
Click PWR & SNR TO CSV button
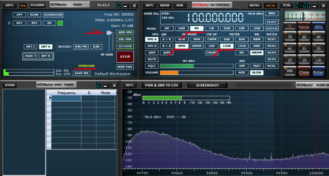click(x=162, y=85)
